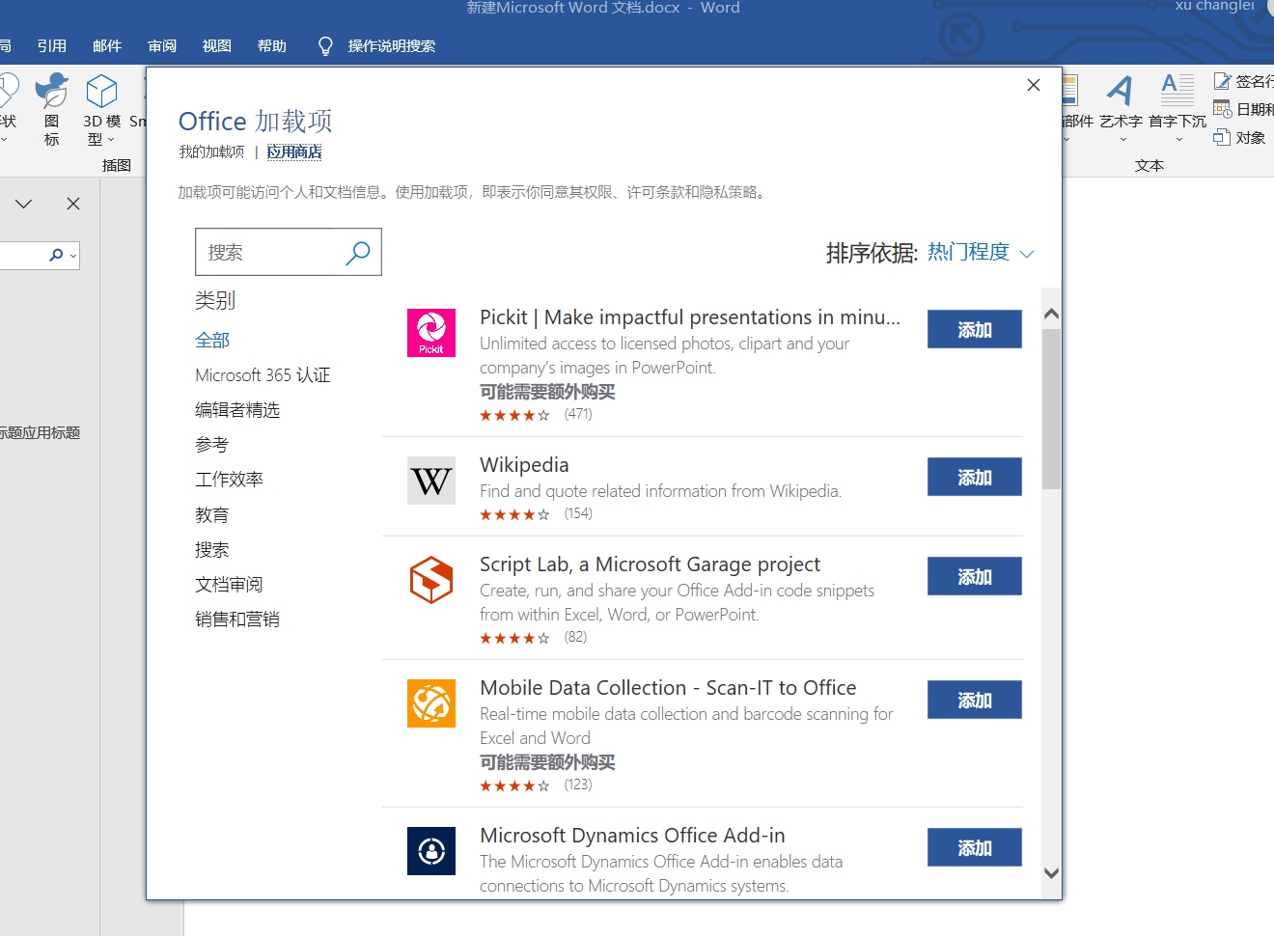Open Wikipedia add-in title link
The width and height of the screenshot is (1274, 936).
(x=524, y=465)
